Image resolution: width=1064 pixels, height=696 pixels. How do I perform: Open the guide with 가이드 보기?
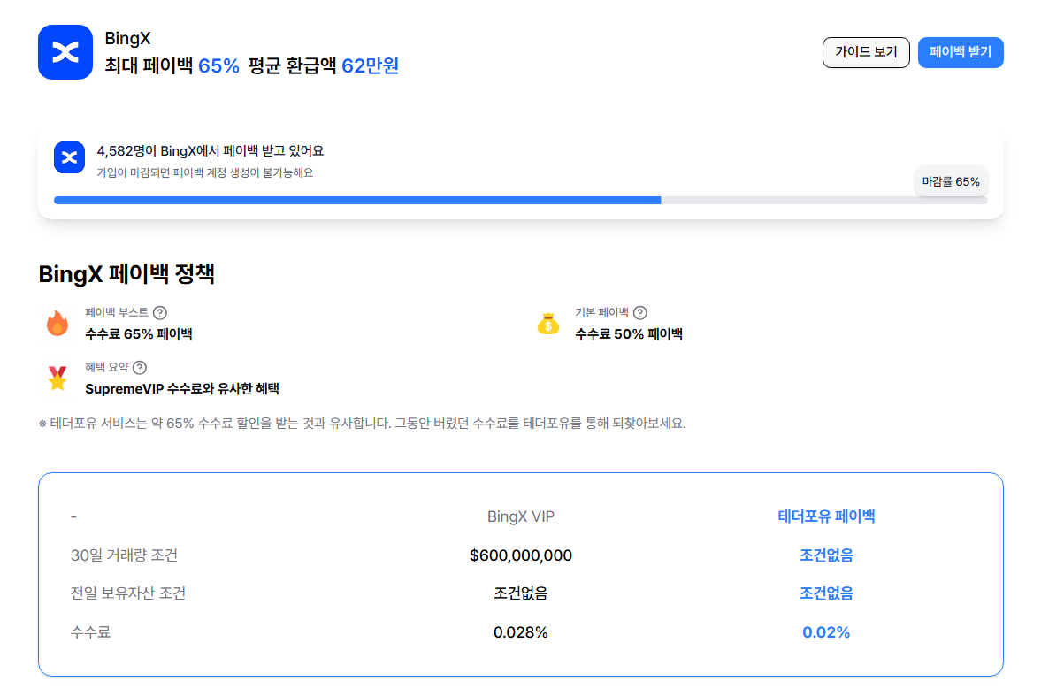(x=866, y=52)
